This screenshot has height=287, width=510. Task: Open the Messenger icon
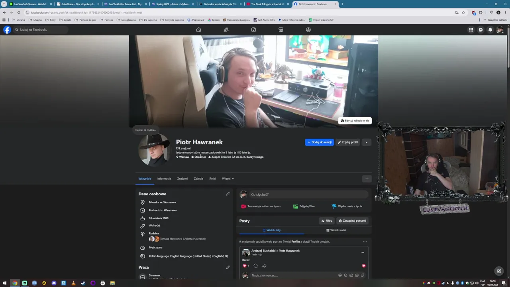481,29
